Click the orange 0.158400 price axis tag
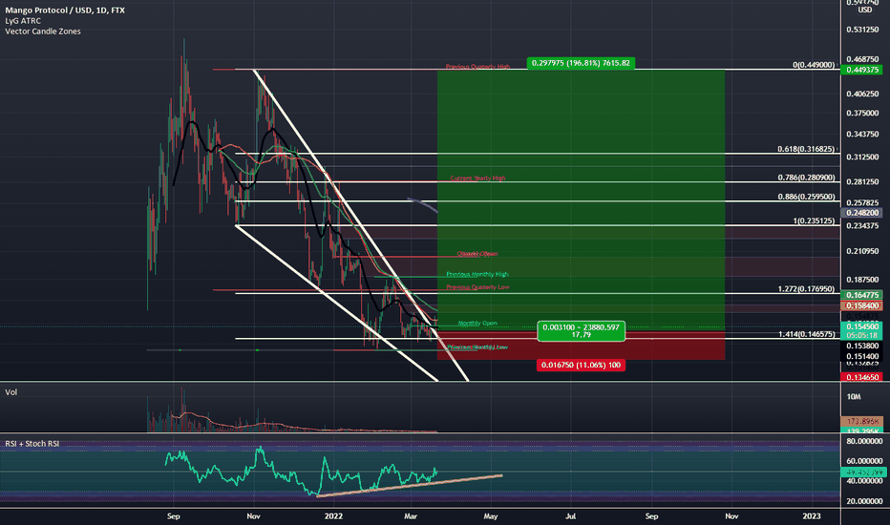890x525 pixels. click(x=861, y=305)
